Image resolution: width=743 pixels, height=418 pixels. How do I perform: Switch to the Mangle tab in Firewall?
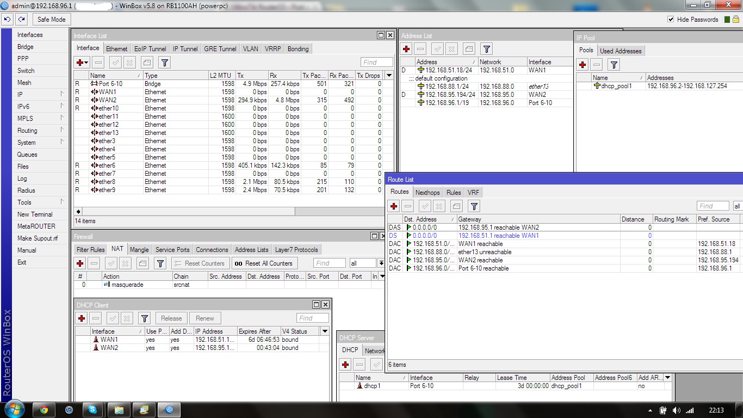pos(139,250)
